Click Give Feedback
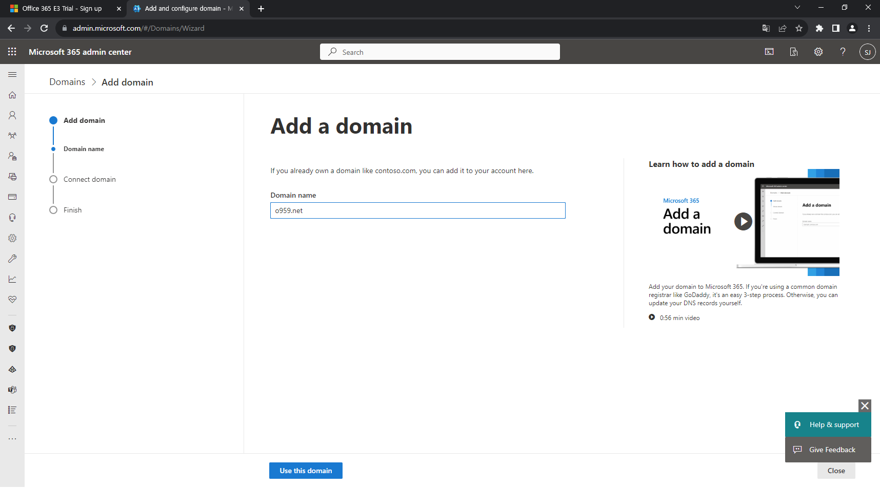880x488 pixels. [x=828, y=450]
